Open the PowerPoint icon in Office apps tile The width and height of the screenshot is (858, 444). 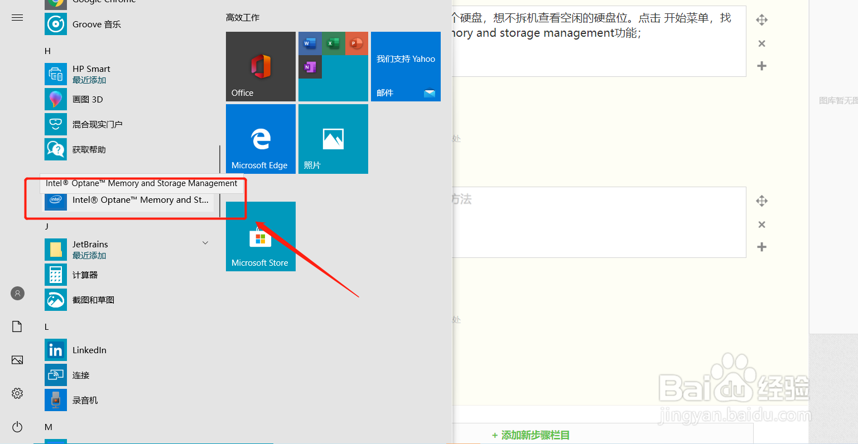[x=356, y=43]
